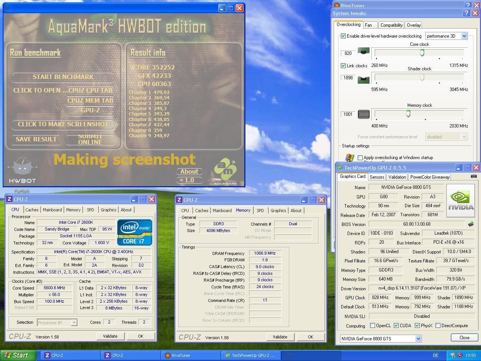
Task: Click the second CPU-Z taskbar button
Action: [130, 355]
